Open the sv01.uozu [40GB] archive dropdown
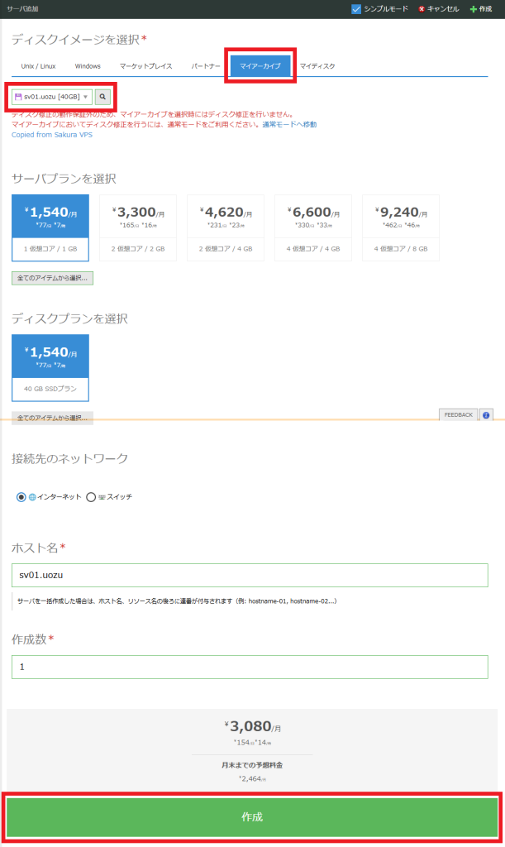Image resolution: width=505 pixels, height=847 pixels. (x=51, y=98)
